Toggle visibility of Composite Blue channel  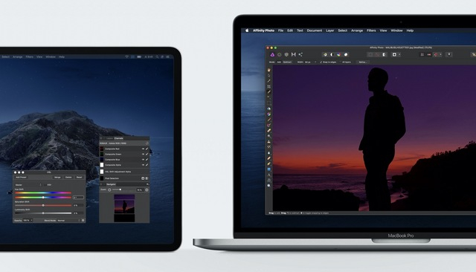tap(143, 160)
